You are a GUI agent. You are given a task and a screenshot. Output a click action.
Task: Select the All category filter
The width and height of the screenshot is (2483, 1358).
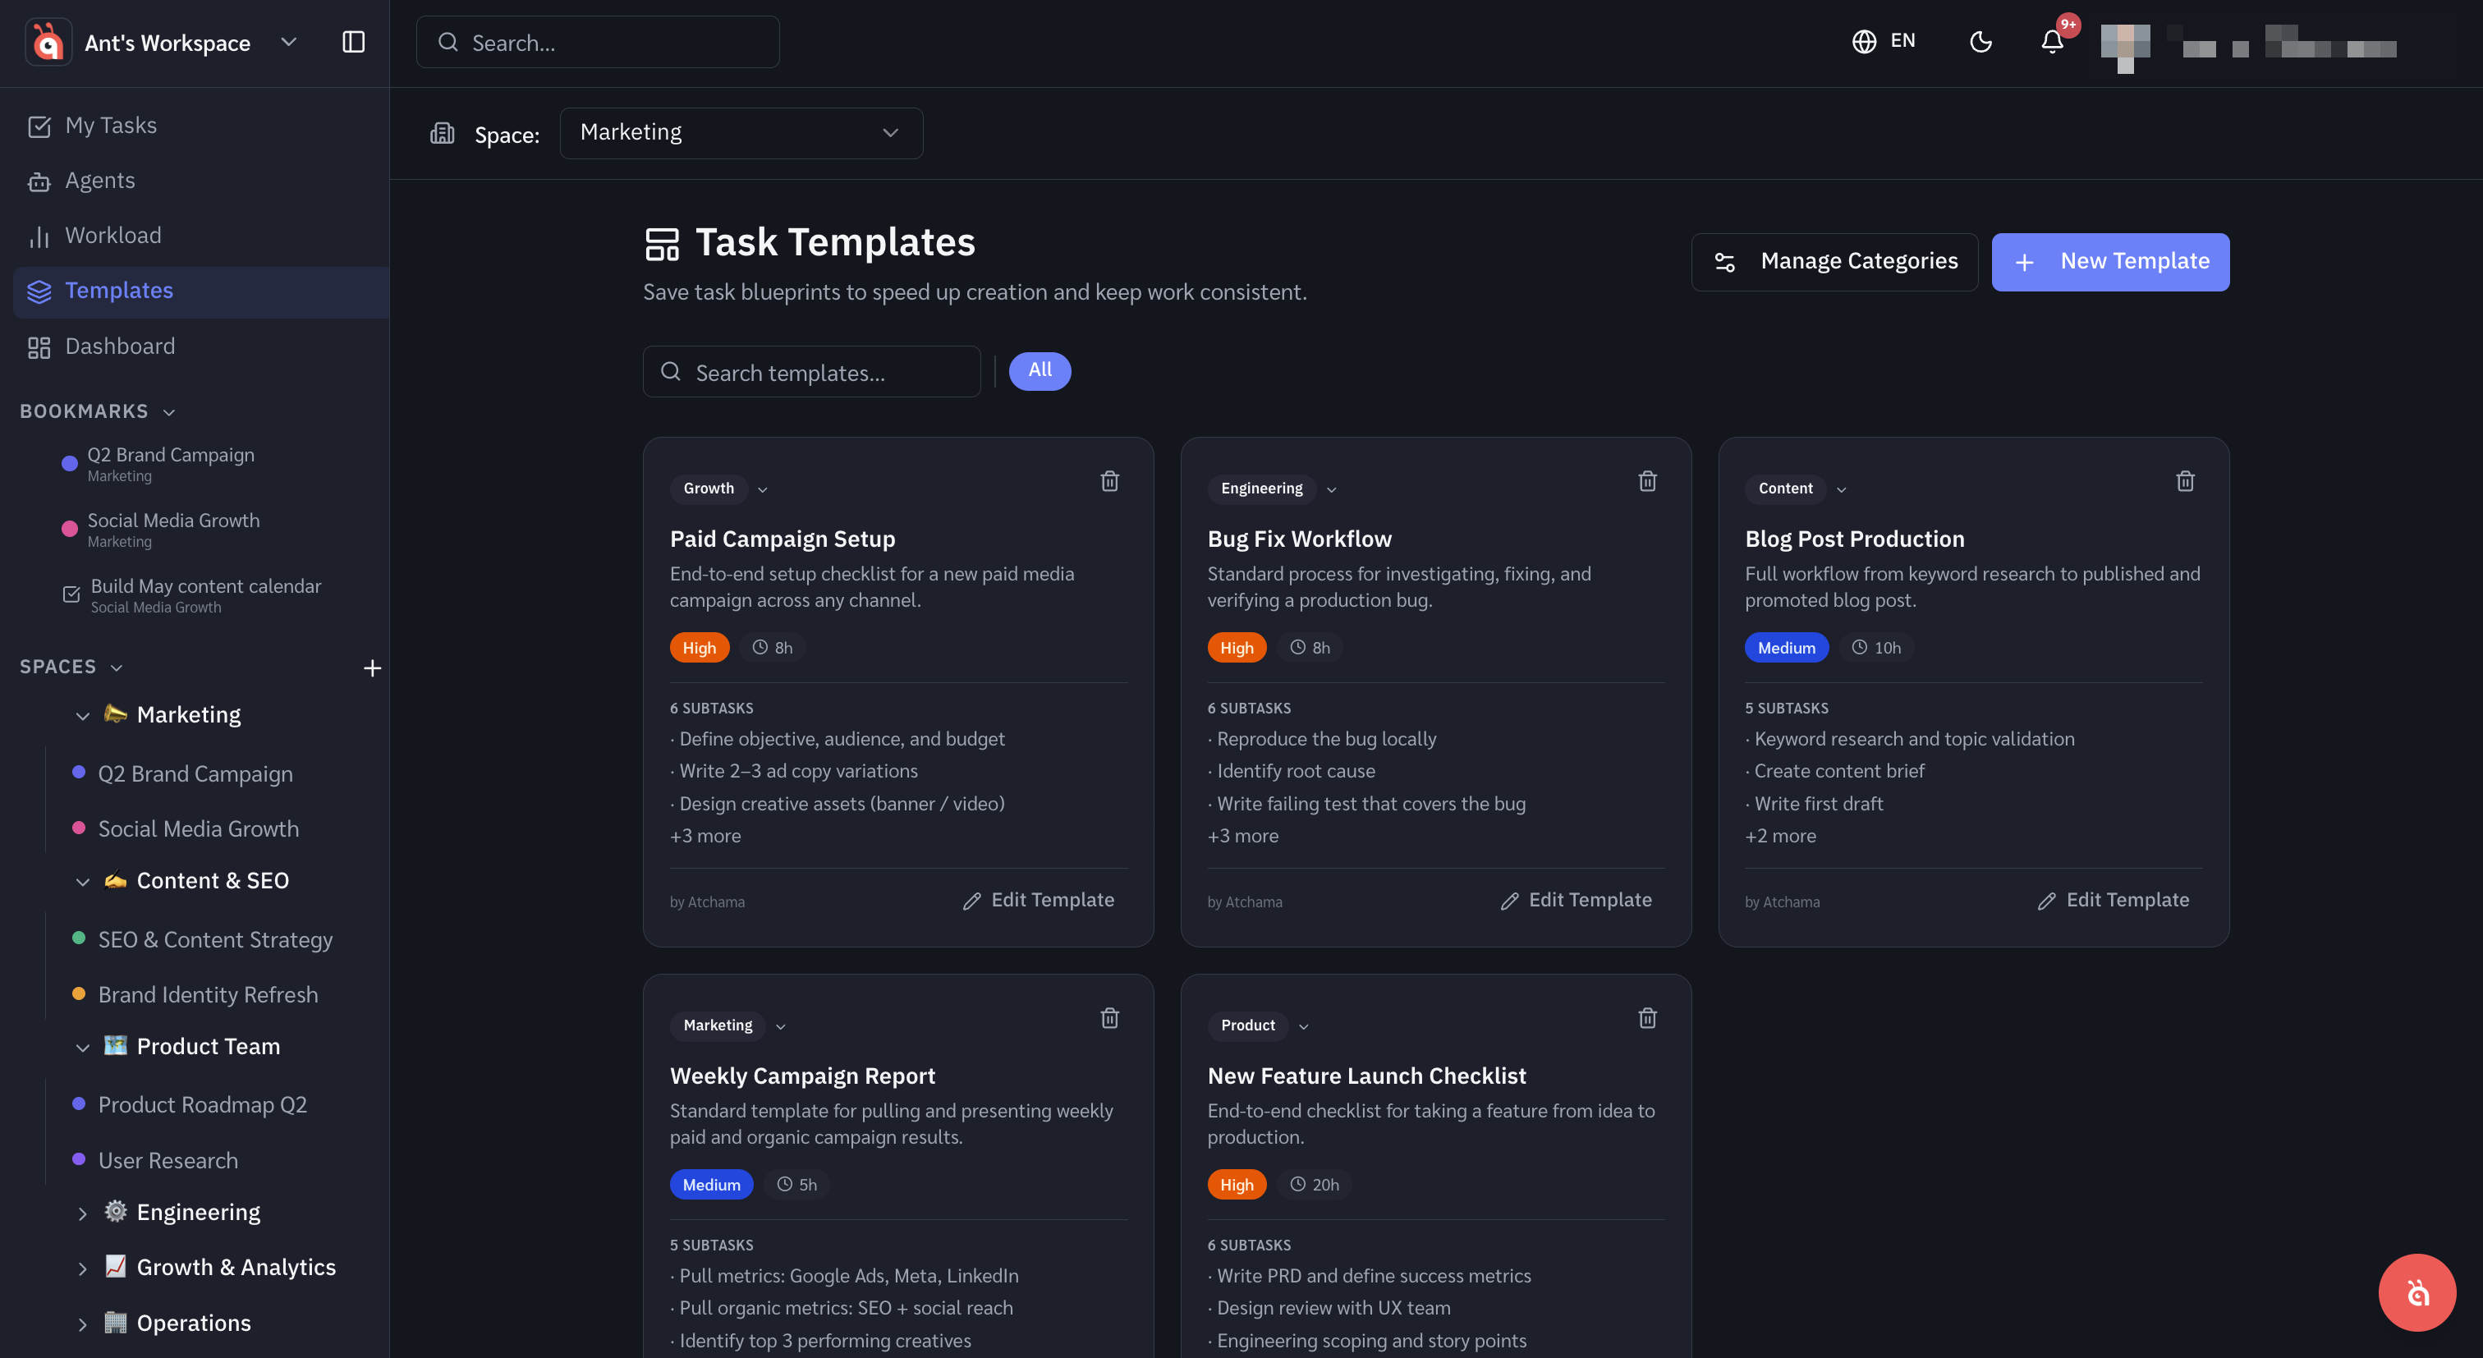tap(1039, 371)
